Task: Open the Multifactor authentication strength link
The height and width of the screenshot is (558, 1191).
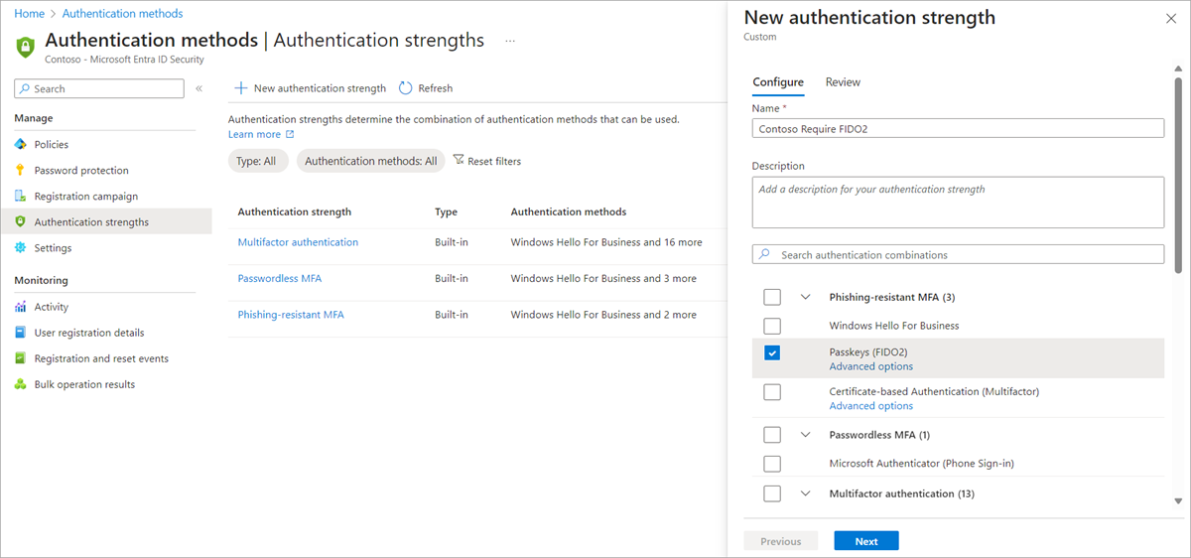Action: click(x=298, y=242)
